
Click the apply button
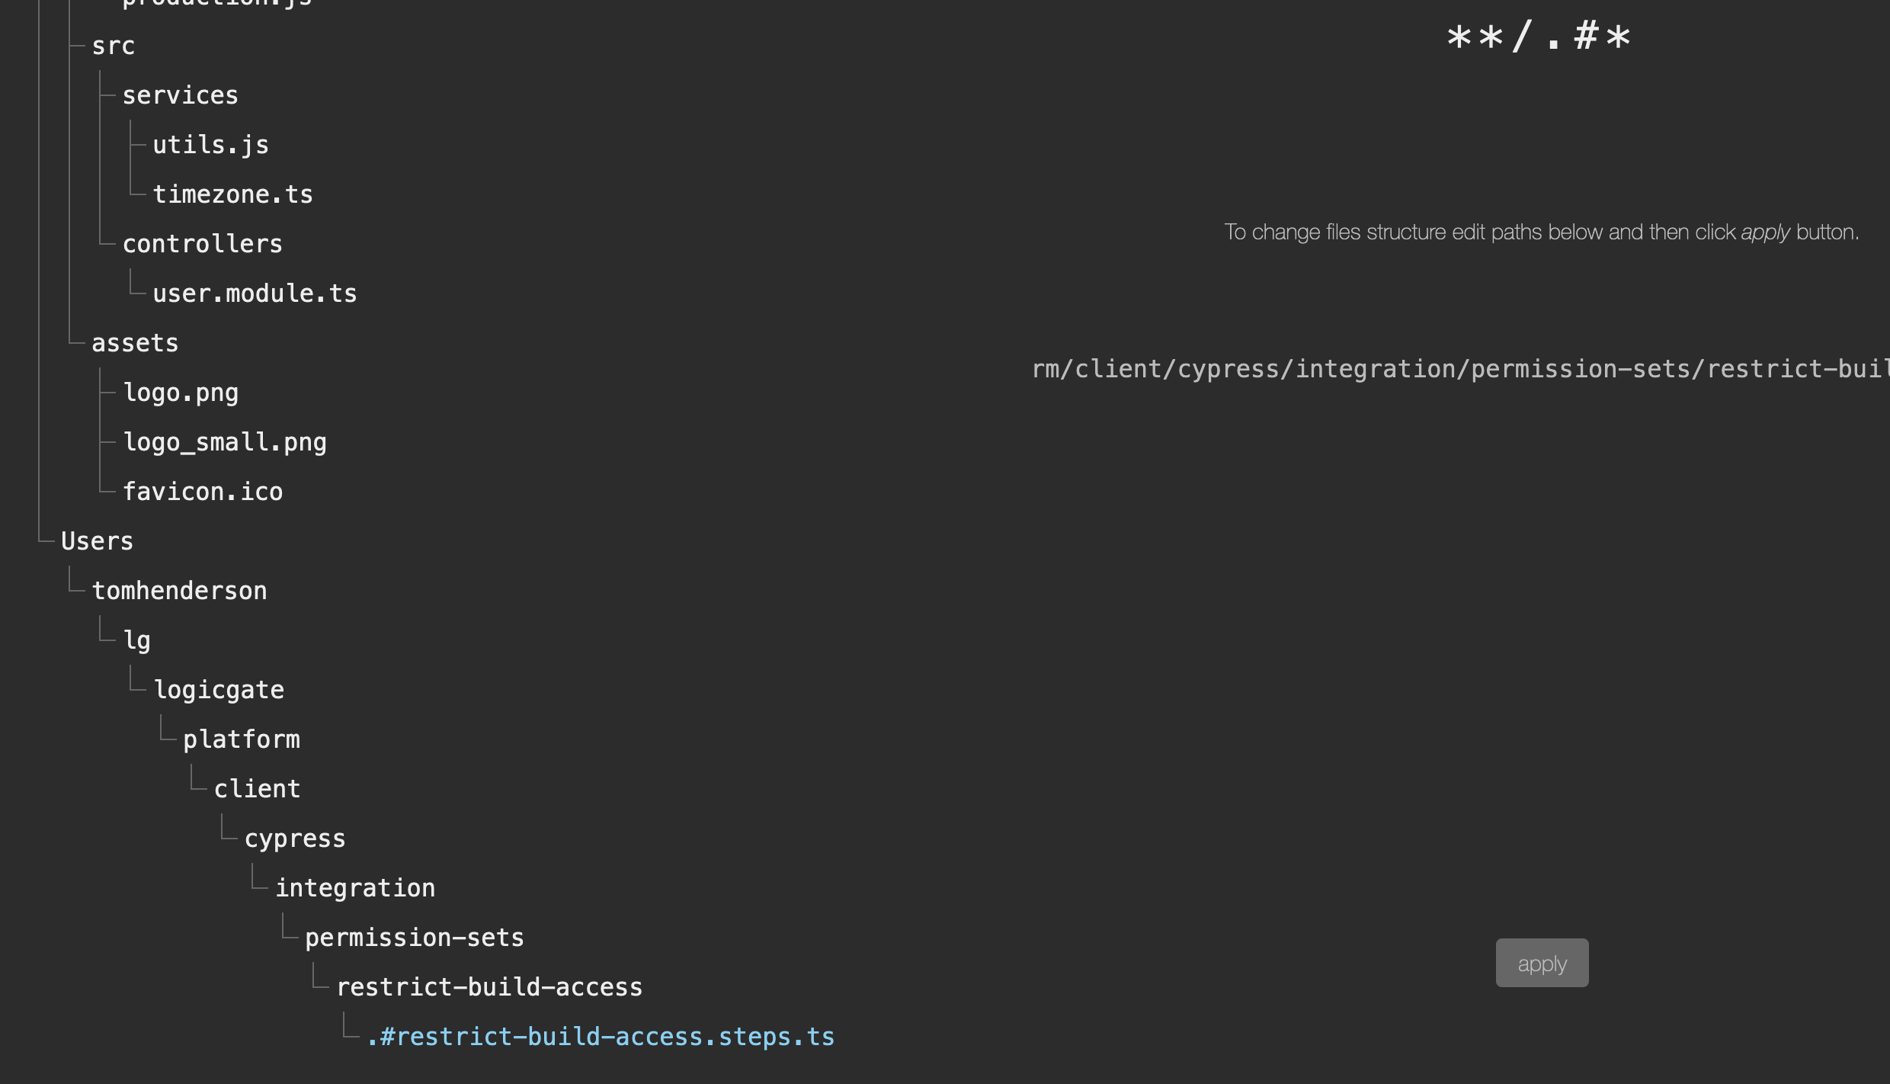tap(1541, 962)
